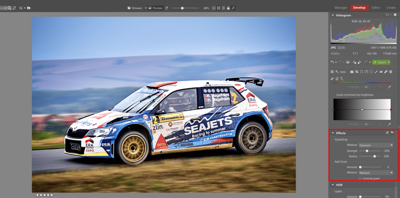This screenshot has height=198, width=400.
Task: Click the Vignetting Strength slider
Action: (x=370, y=151)
